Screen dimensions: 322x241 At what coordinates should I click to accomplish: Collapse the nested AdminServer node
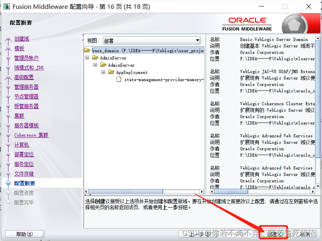[x=95, y=65]
